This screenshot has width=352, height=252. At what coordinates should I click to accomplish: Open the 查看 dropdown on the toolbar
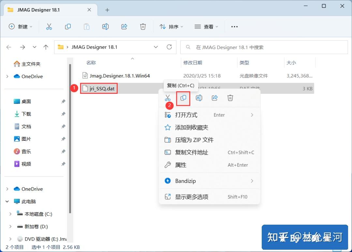click(x=206, y=26)
